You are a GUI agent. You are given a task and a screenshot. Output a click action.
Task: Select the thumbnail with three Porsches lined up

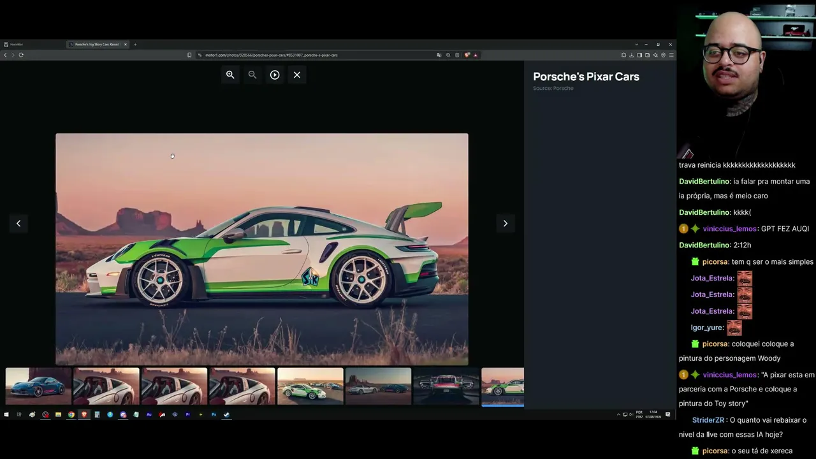coord(310,386)
